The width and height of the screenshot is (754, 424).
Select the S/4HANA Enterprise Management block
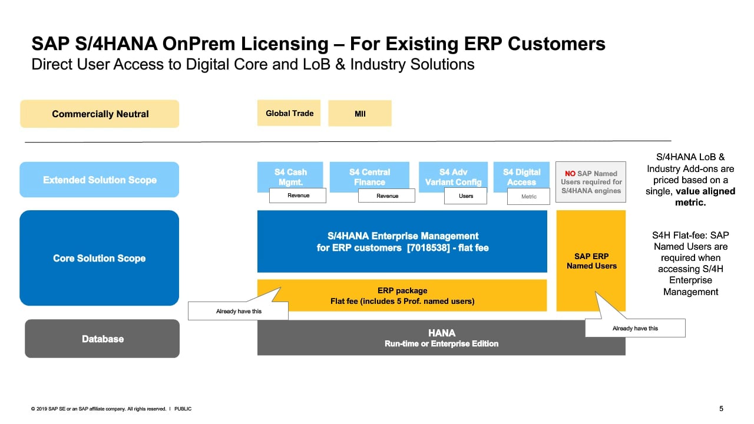coord(402,241)
